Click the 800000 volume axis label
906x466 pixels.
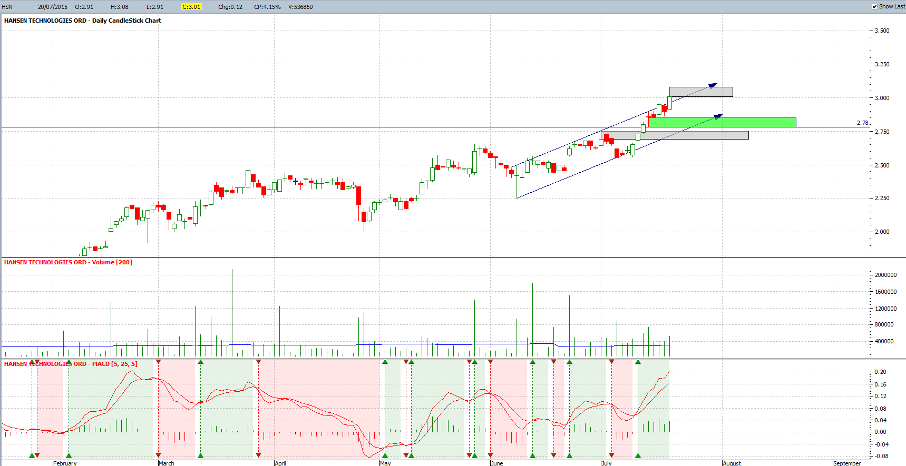coord(884,324)
